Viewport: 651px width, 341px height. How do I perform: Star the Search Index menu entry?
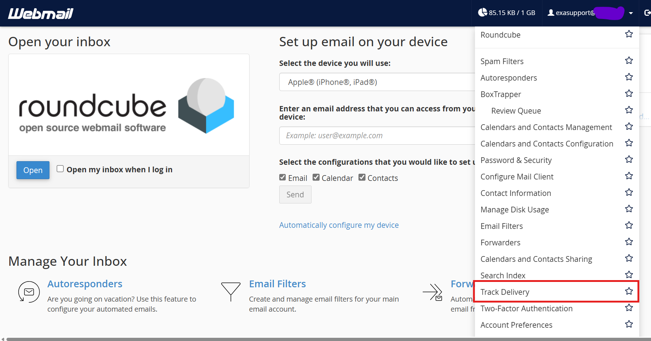tap(629, 275)
